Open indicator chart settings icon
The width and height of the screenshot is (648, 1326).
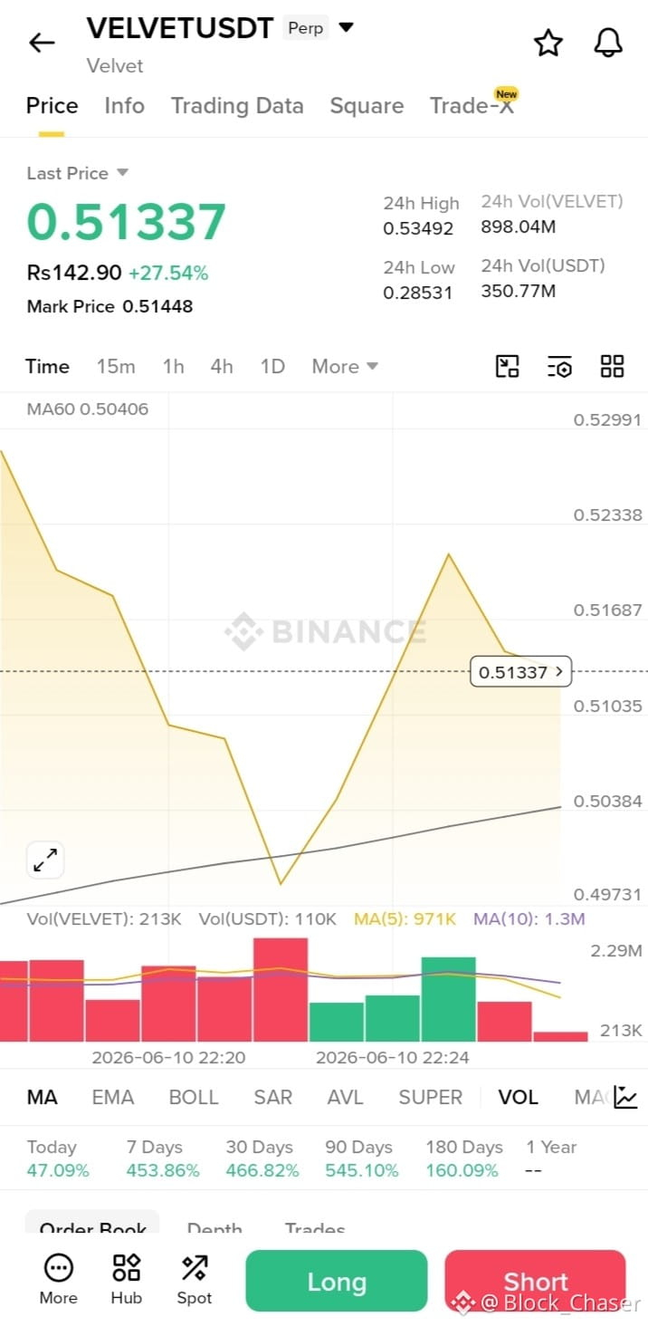[625, 1097]
